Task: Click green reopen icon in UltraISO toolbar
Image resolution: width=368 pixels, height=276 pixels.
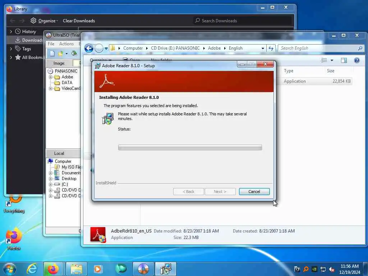Action: [74, 54]
